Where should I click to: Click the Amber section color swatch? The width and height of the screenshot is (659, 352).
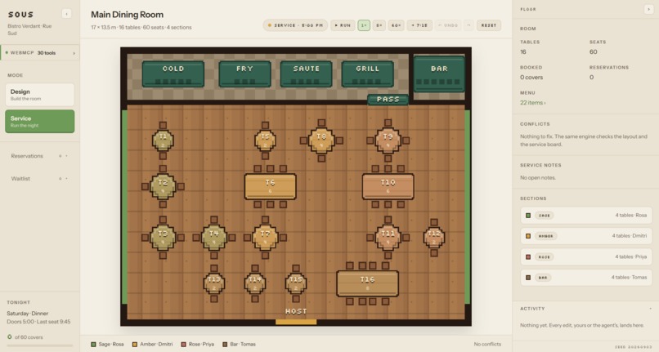(528, 236)
